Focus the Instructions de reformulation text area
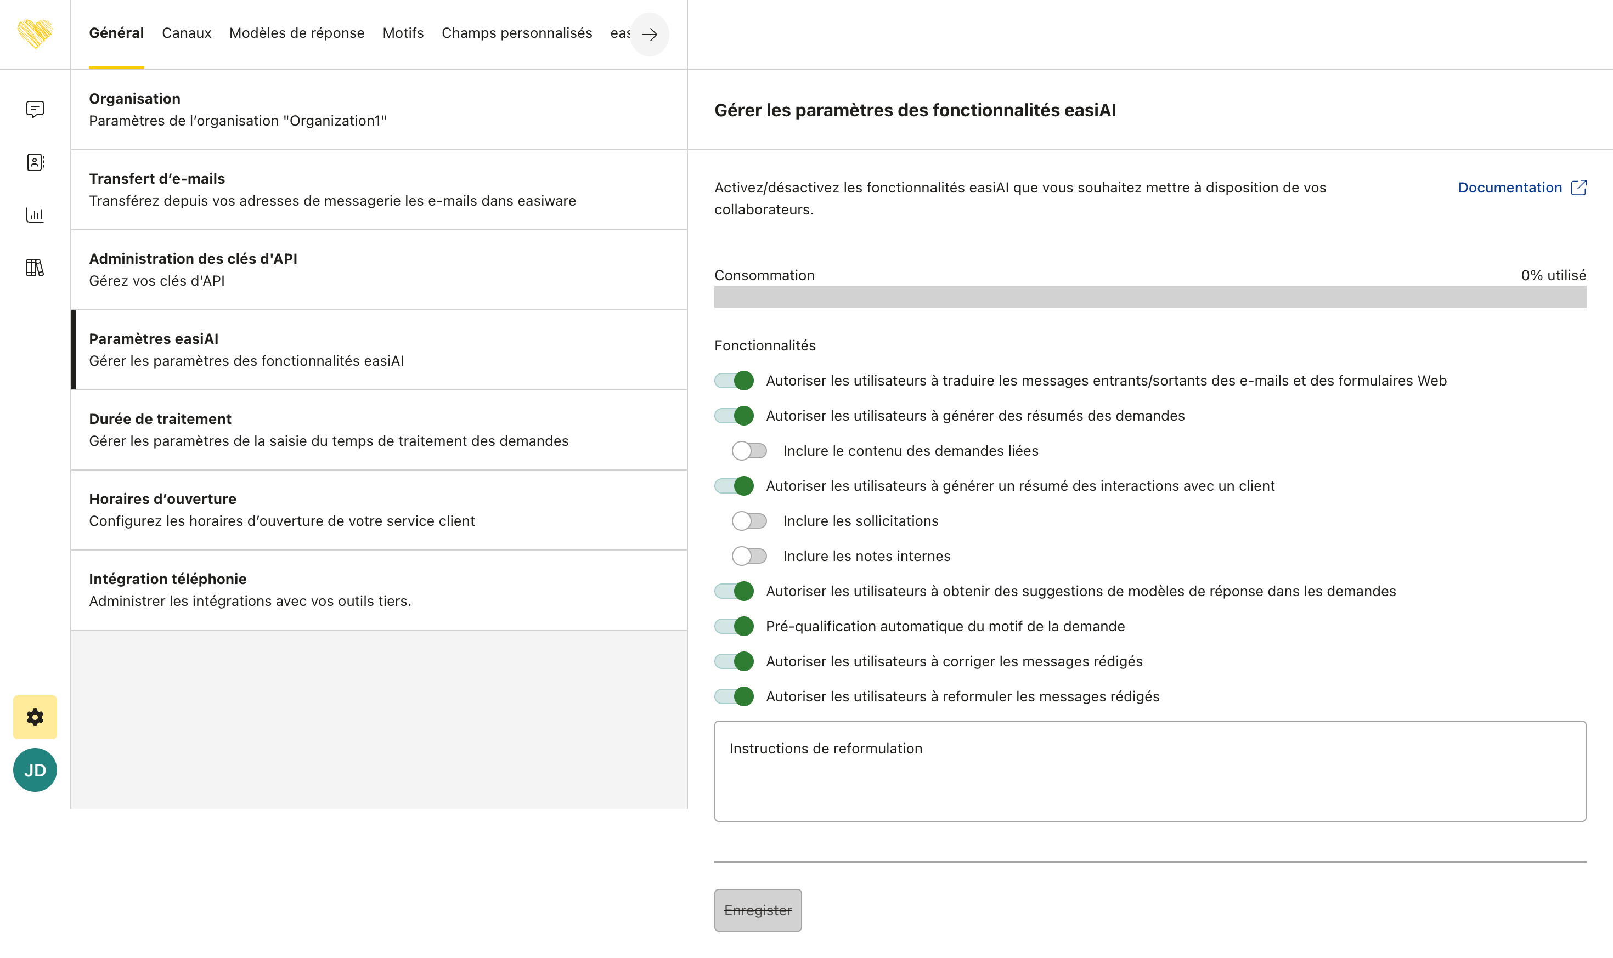 coord(1150,772)
